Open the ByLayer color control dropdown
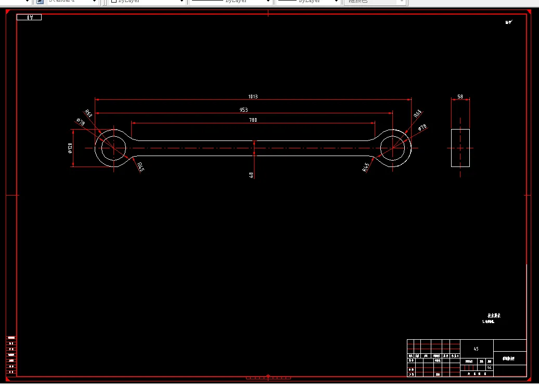This screenshot has height=385, width=539. [x=147, y=2]
